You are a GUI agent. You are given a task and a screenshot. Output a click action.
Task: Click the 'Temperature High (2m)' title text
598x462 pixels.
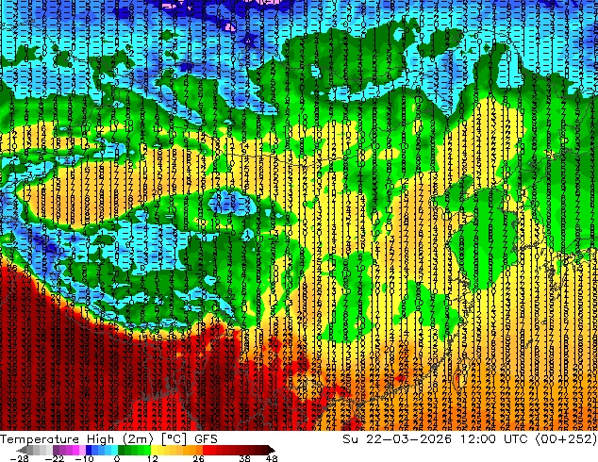pyautogui.click(x=76, y=439)
